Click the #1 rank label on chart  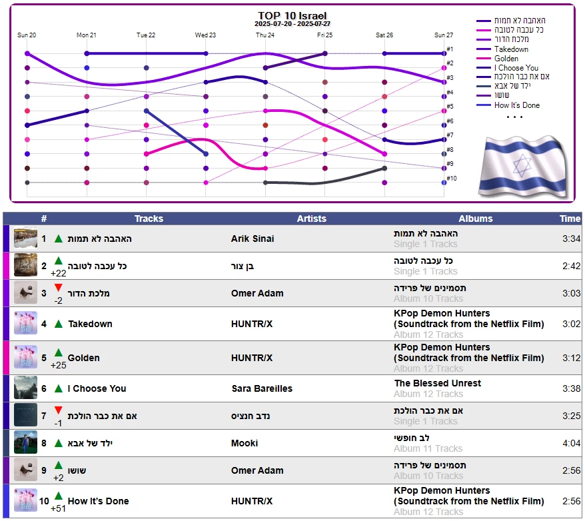(x=450, y=49)
